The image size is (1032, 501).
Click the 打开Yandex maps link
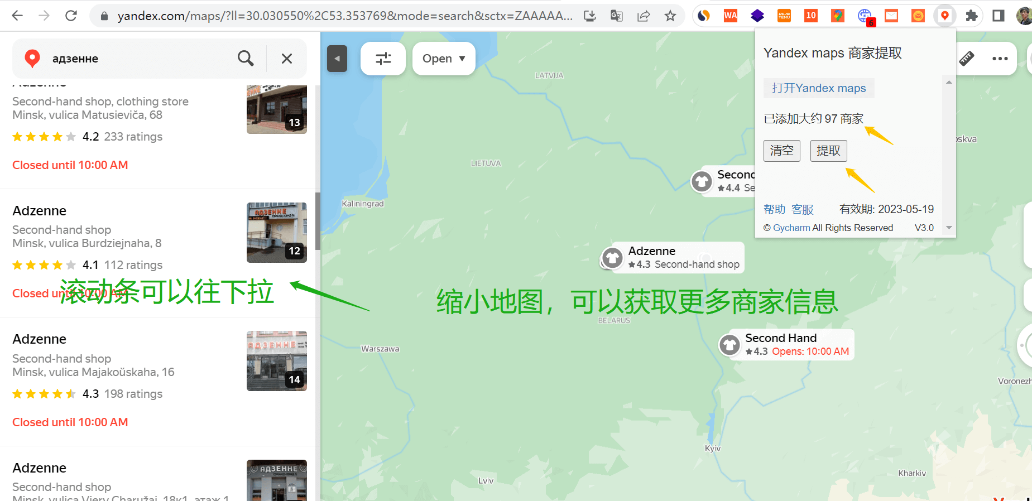point(819,88)
